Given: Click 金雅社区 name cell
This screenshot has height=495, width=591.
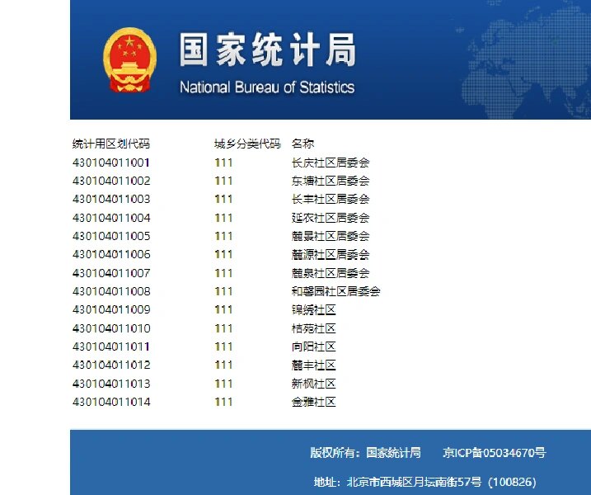Looking at the screenshot, I should (x=313, y=402).
